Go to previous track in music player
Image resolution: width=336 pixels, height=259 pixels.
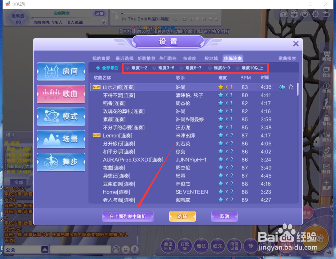[192, 19]
